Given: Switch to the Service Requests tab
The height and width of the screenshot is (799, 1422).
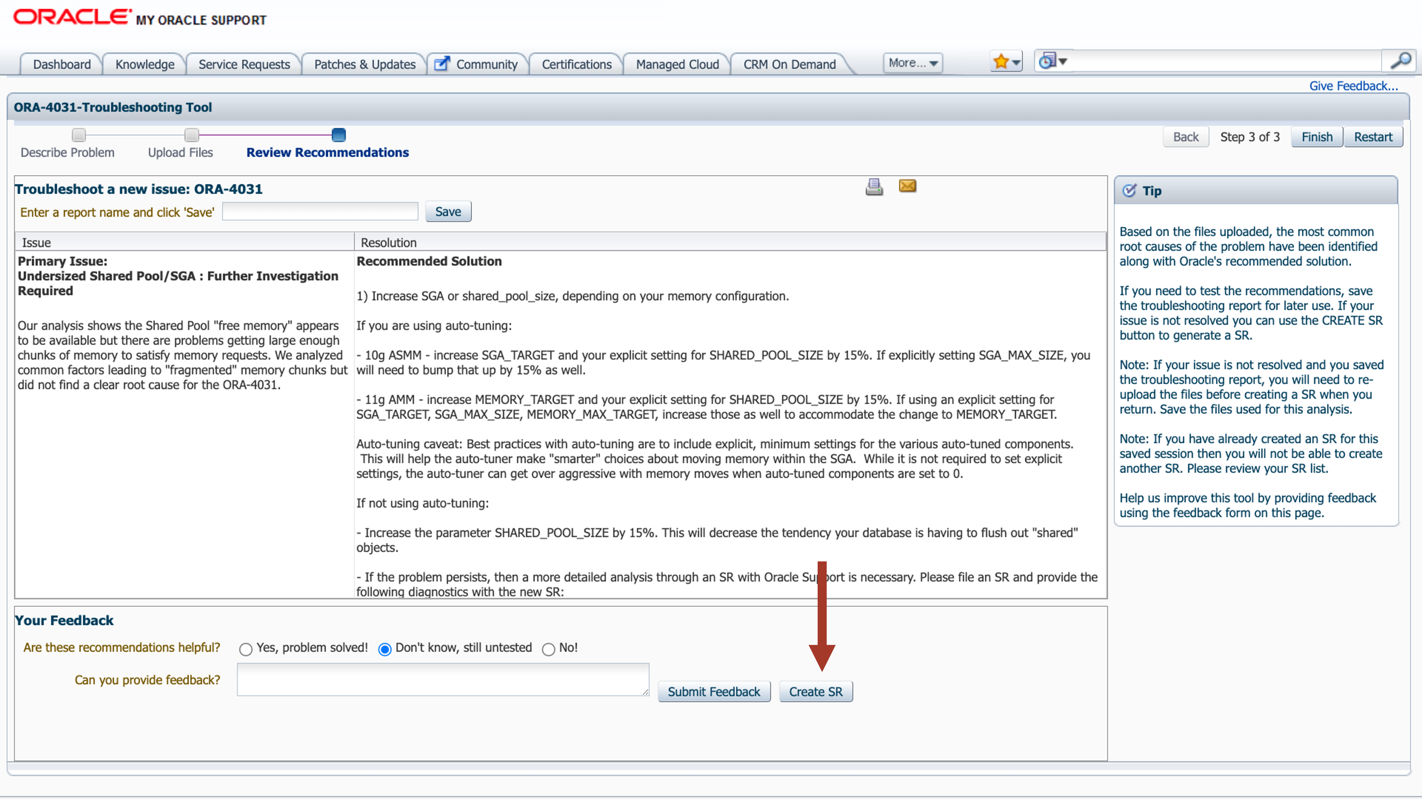Looking at the screenshot, I should 244,64.
